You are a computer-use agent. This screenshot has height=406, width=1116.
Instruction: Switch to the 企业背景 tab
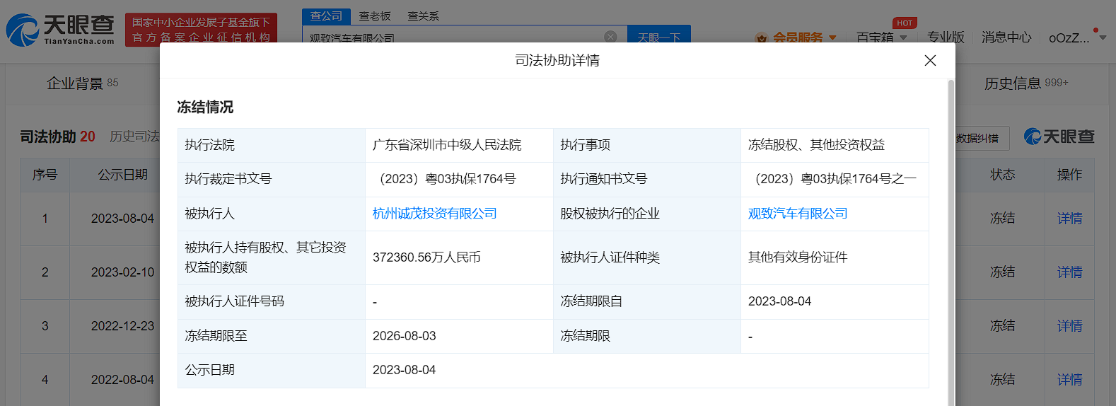[82, 83]
